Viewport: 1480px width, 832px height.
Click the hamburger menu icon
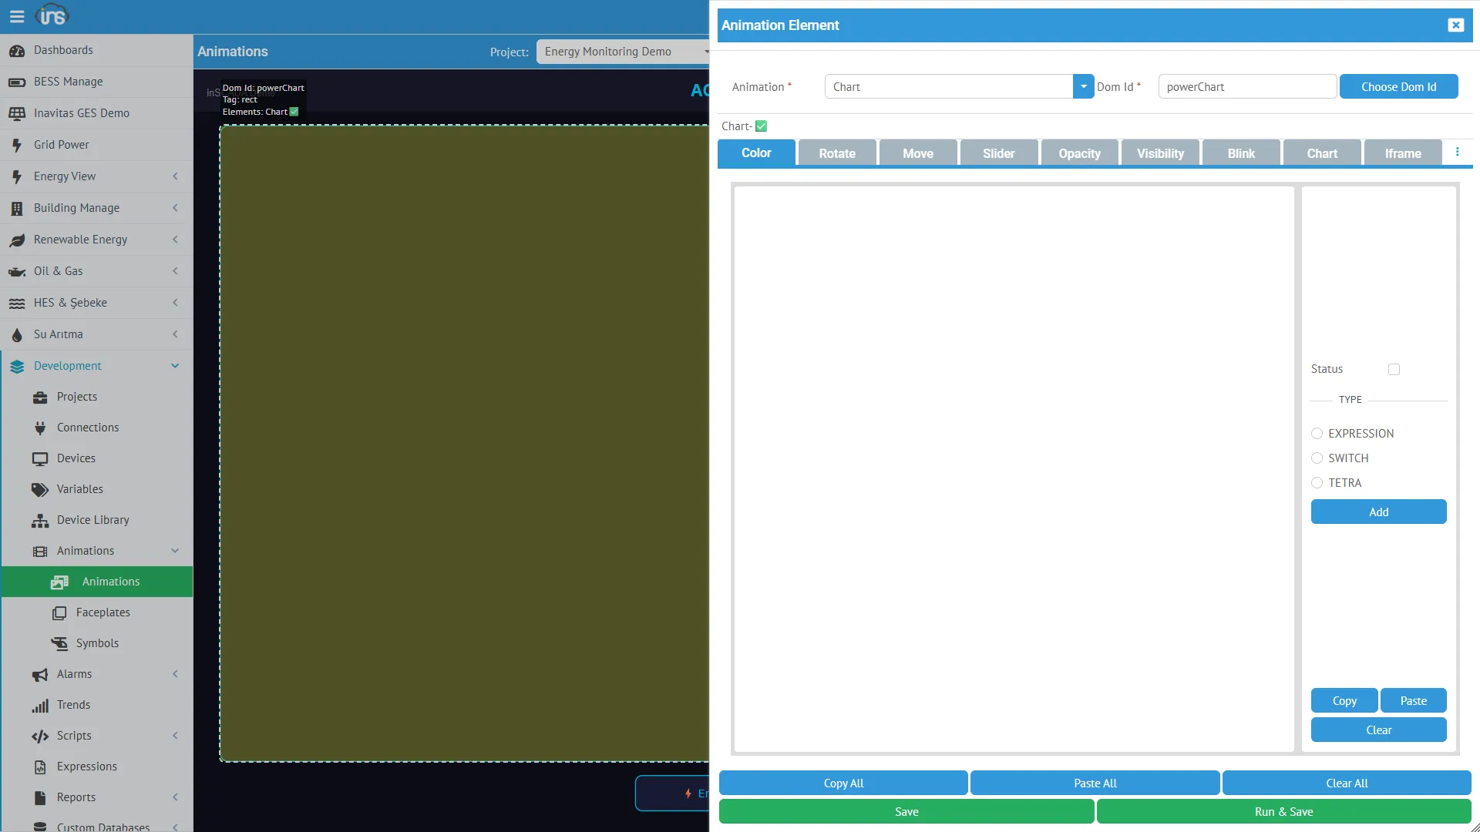point(17,15)
